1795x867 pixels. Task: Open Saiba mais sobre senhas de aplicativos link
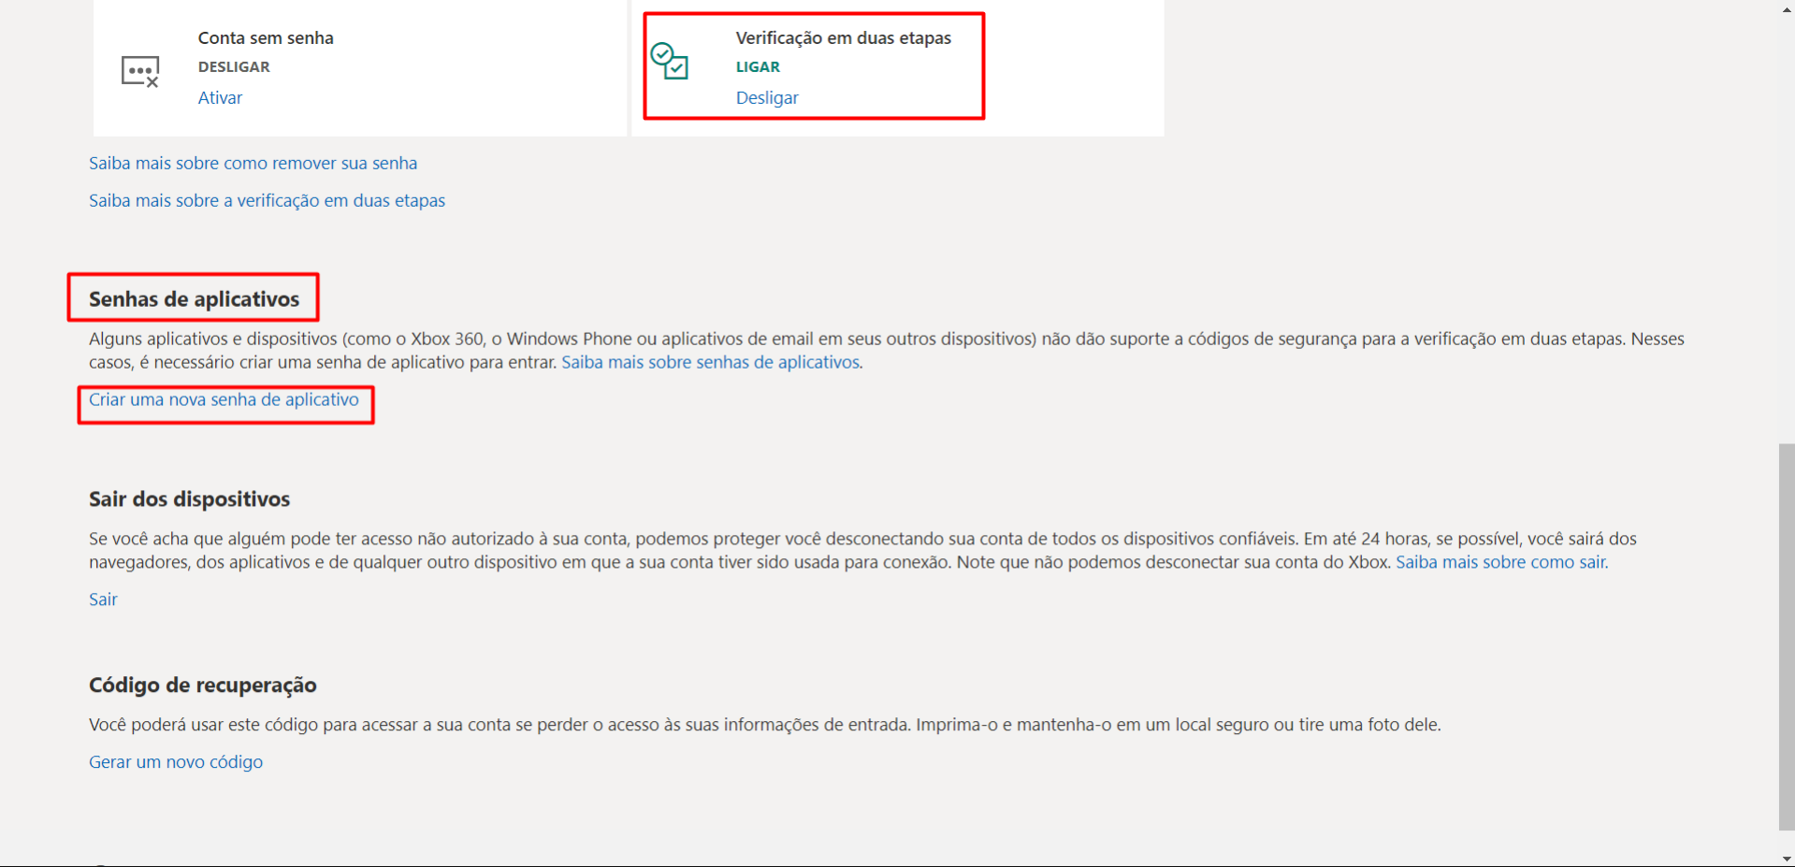tap(710, 362)
